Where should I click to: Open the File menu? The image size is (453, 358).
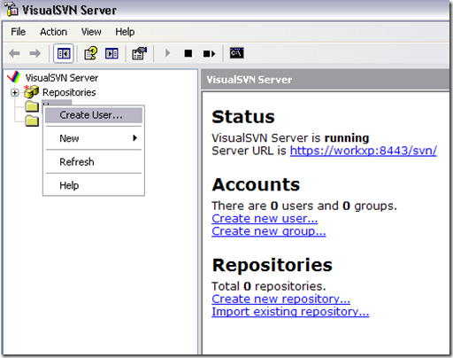tap(19, 32)
